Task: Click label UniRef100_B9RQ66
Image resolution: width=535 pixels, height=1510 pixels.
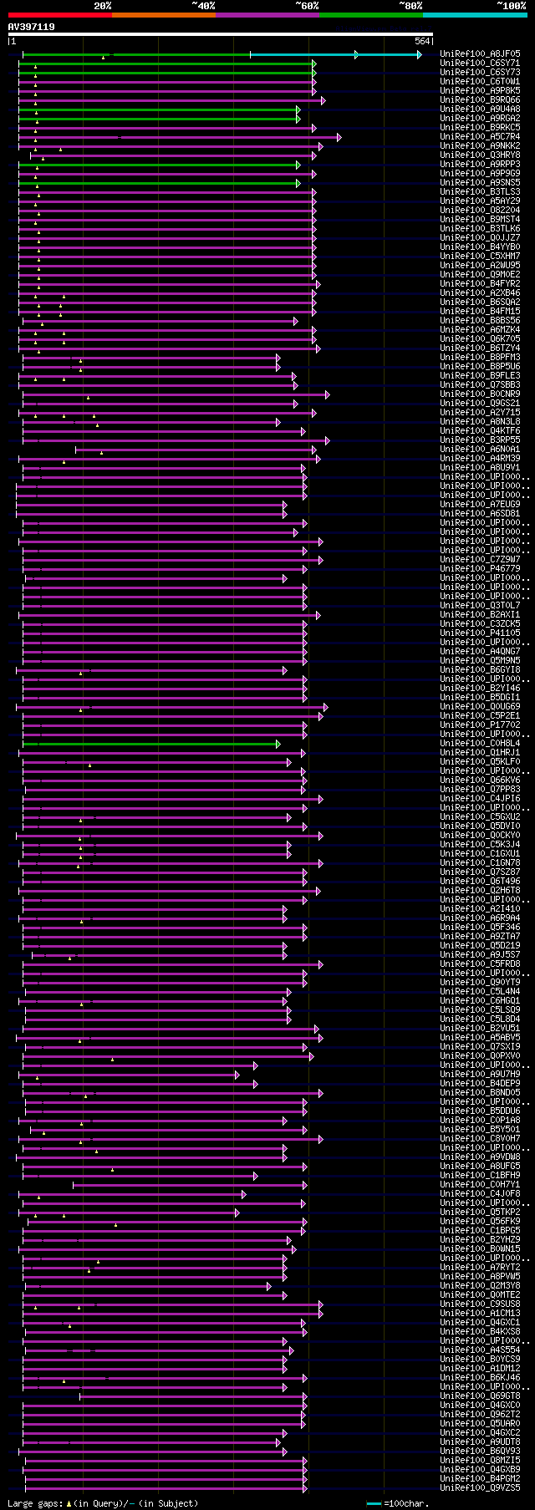Action: tap(480, 100)
